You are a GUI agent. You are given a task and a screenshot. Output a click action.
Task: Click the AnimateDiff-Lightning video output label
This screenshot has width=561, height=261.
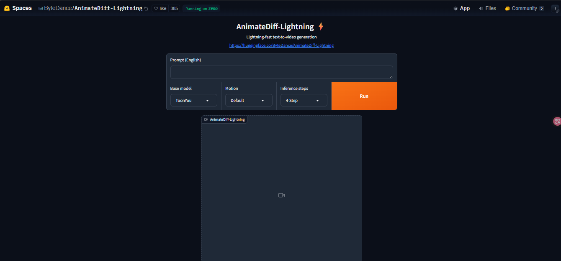coord(224,119)
